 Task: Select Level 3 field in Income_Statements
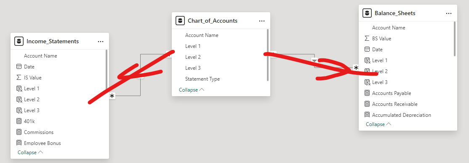click(x=32, y=110)
